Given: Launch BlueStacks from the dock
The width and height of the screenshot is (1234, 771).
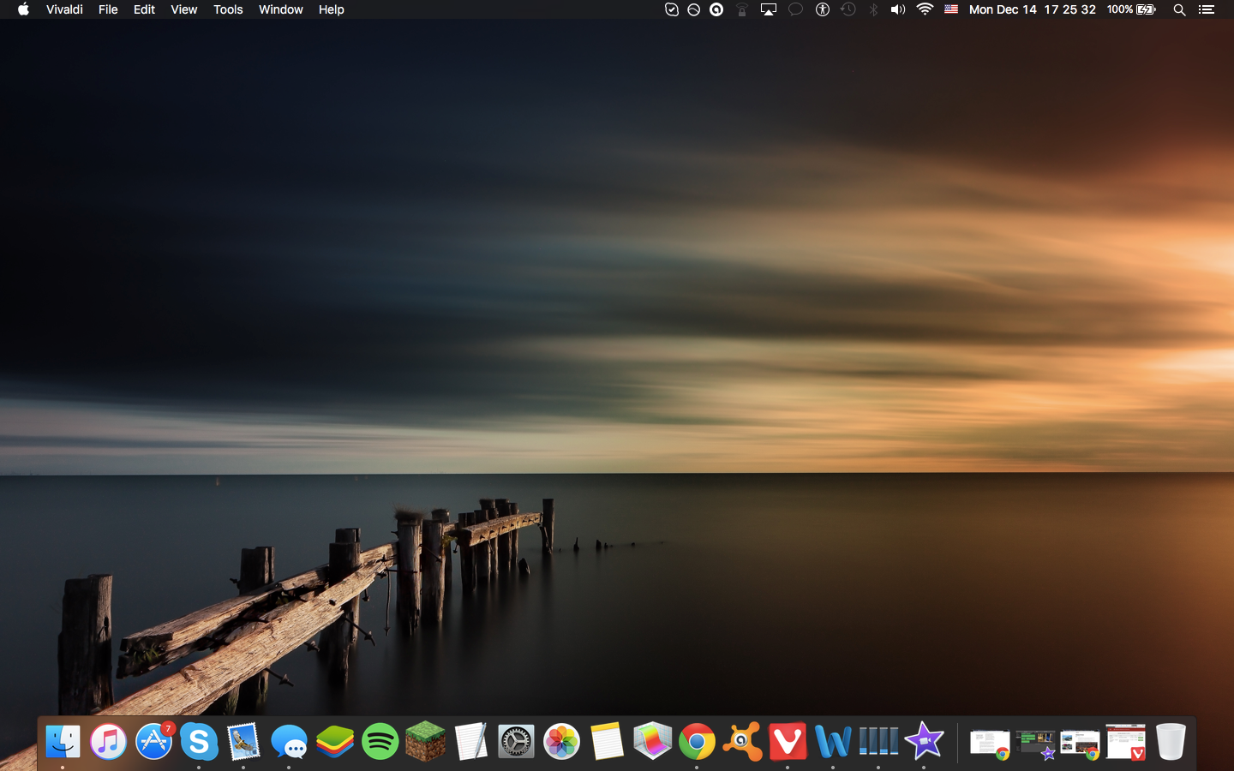Looking at the screenshot, I should coord(334,741).
